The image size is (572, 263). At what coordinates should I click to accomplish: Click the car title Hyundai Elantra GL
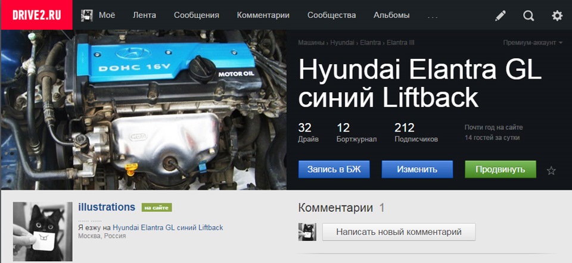419,83
